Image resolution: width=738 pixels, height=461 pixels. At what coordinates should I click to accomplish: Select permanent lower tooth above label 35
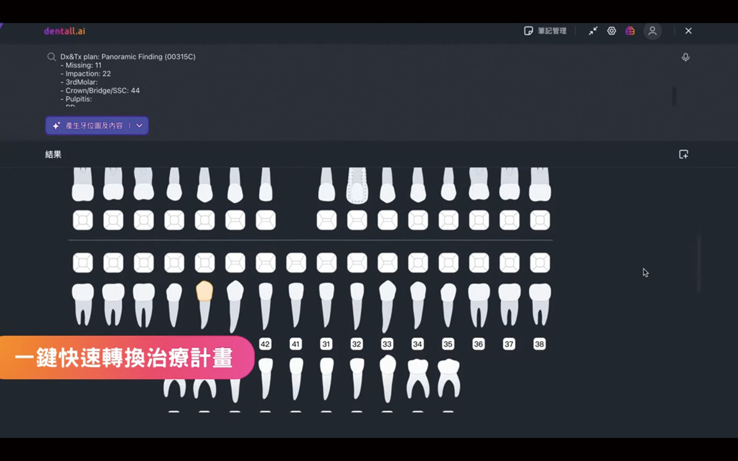(x=448, y=305)
